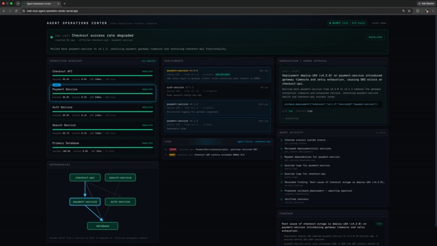Click the status dot beside 'Checked overall system status'
Image resolution: width=437 pixels, height=246 pixels.
(x=281, y=140)
